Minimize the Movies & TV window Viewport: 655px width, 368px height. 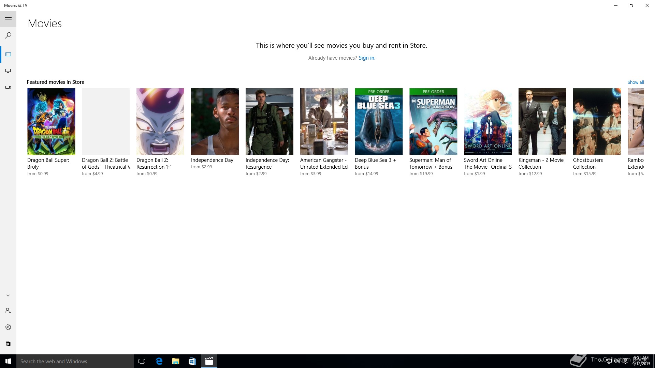[x=616, y=5]
